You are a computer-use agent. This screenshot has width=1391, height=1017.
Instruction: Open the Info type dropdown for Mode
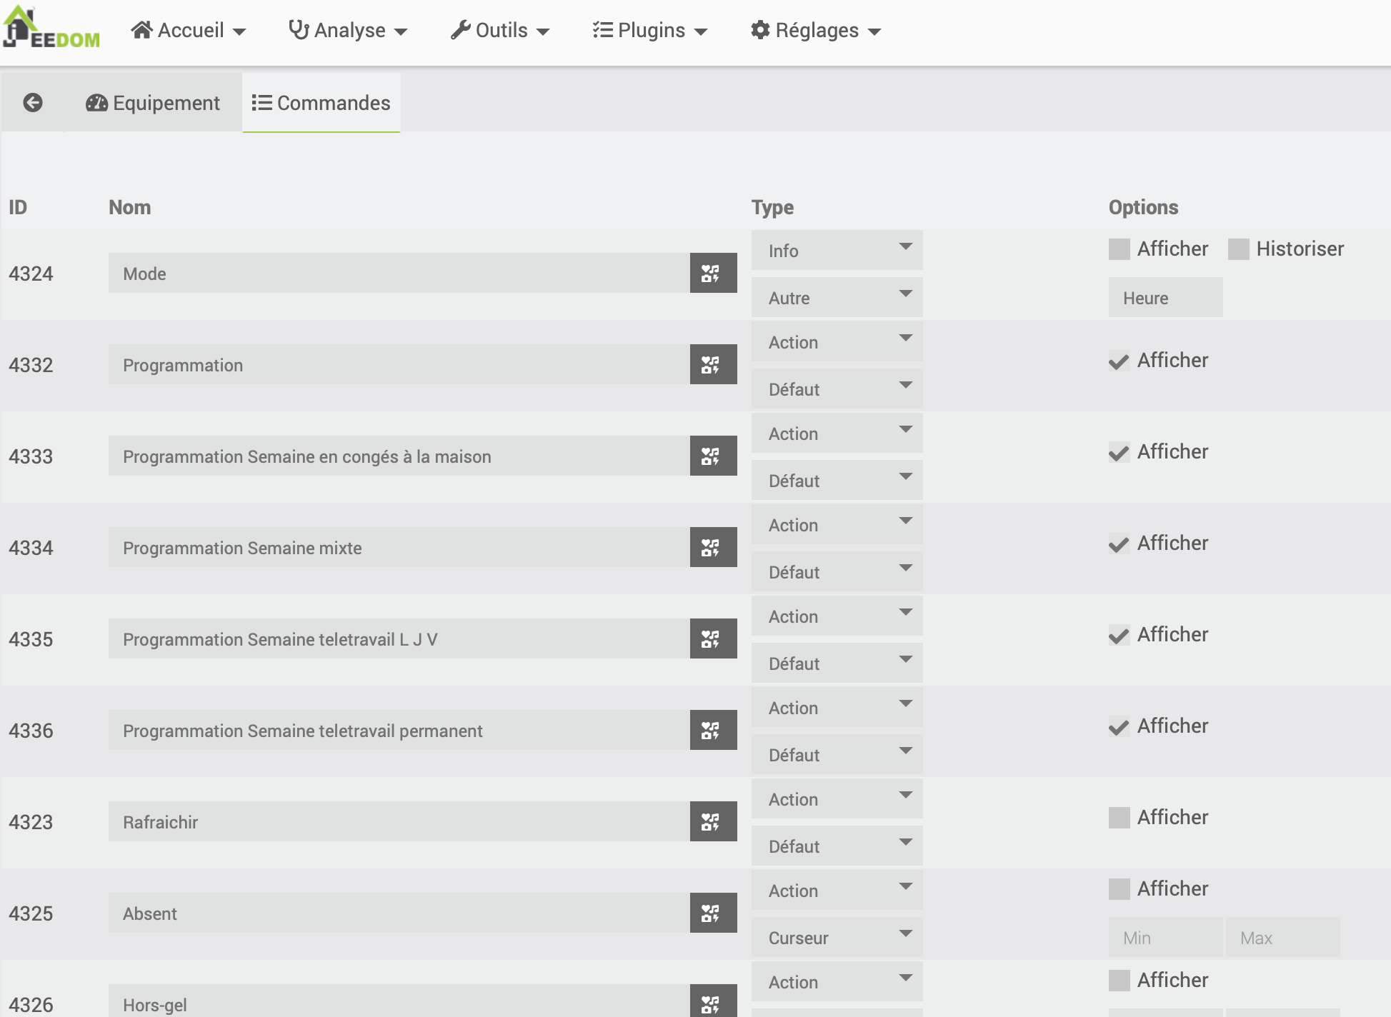837,251
